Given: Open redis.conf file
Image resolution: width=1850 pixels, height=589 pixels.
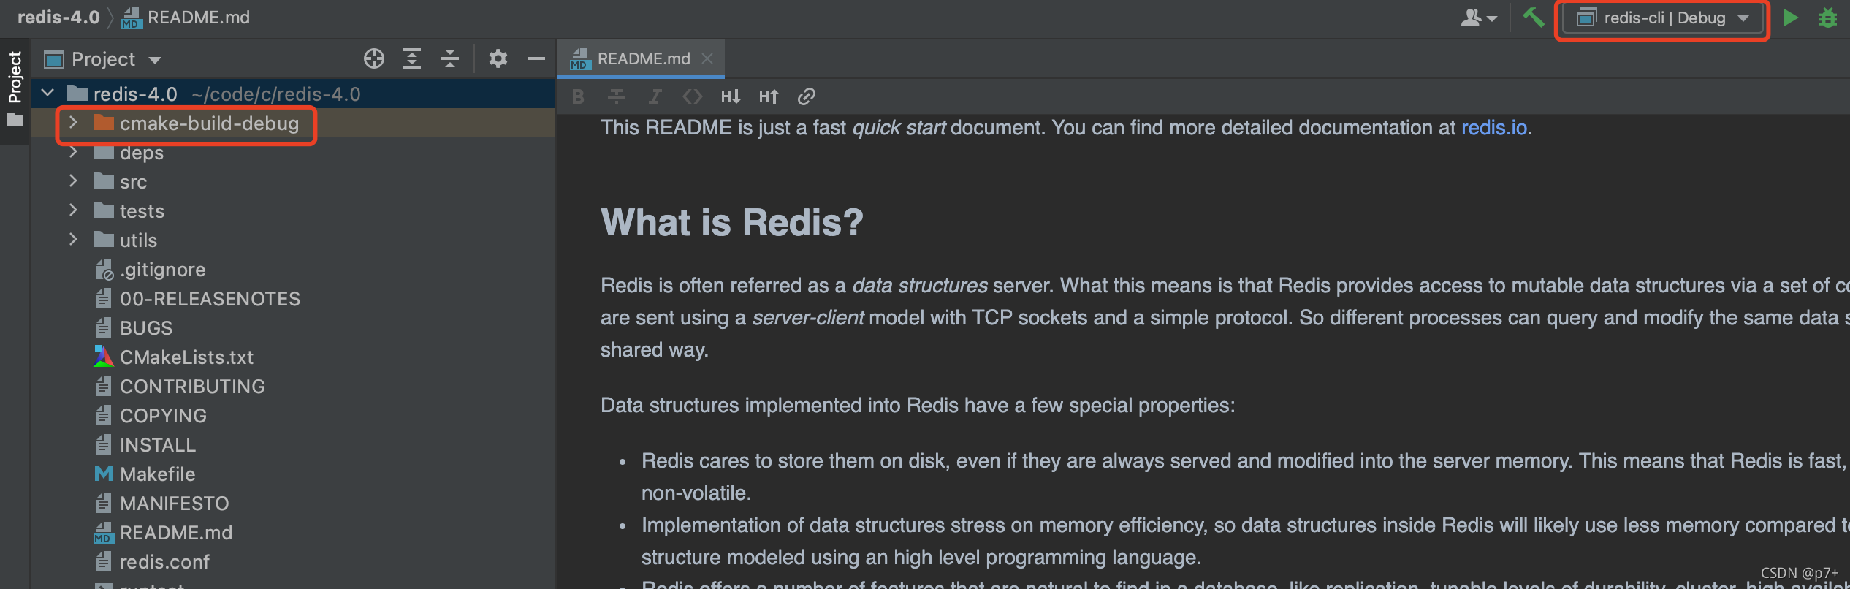Looking at the screenshot, I should 164,562.
